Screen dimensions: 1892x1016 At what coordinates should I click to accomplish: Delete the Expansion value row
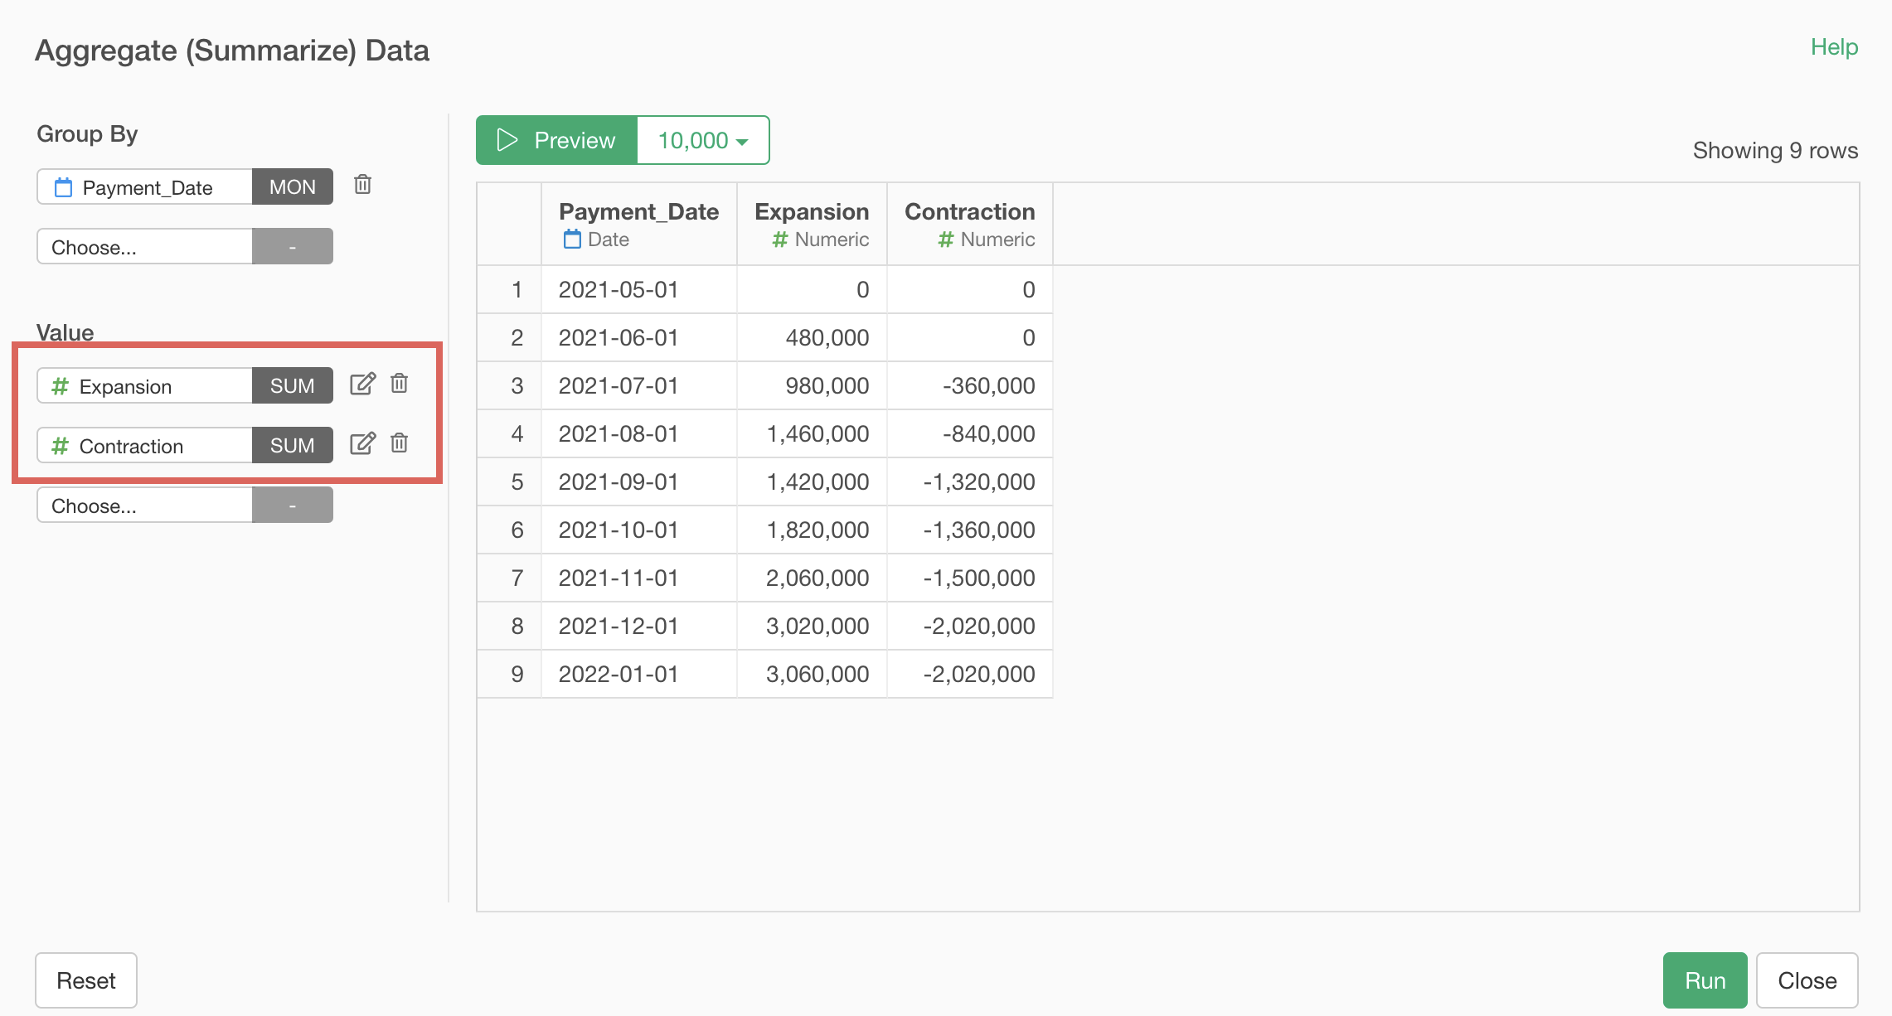(x=400, y=385)
